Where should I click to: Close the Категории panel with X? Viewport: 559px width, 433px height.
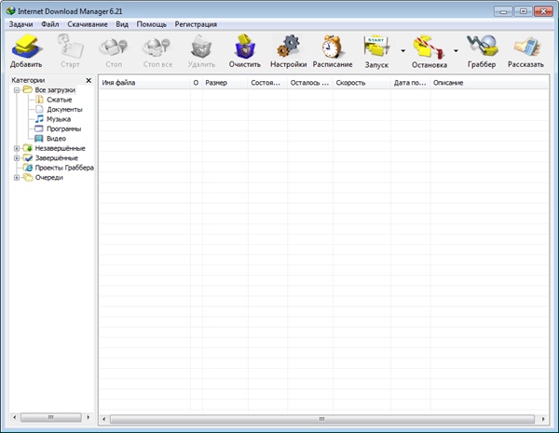[x=89, y=80]
